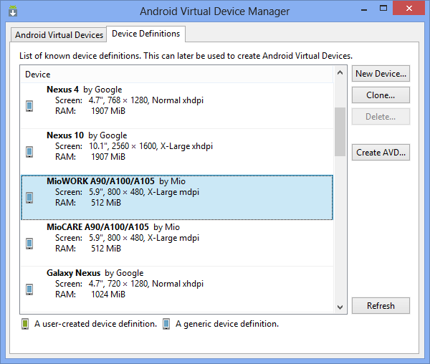Select the Nexus 4 by Google entry
The image size is (430, 364).
(177, 105)
